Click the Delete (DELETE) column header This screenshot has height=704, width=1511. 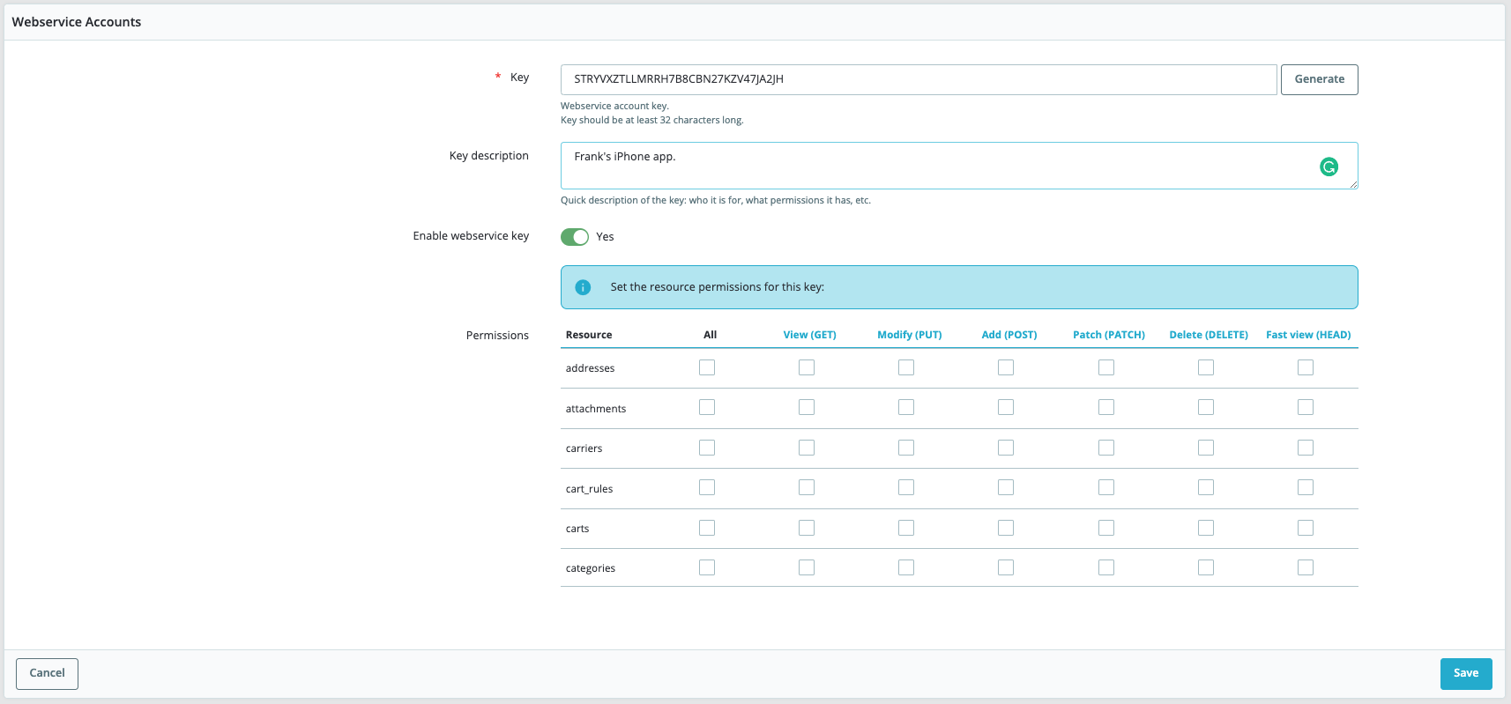click(1208, 335)
